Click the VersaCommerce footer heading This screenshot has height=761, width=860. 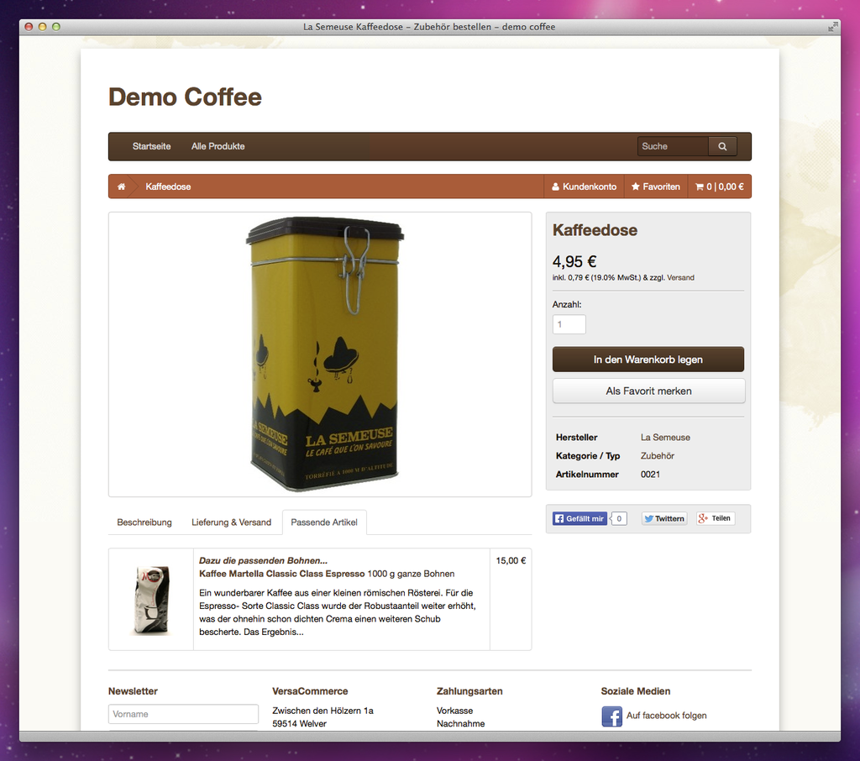click(x=310, y=691)
